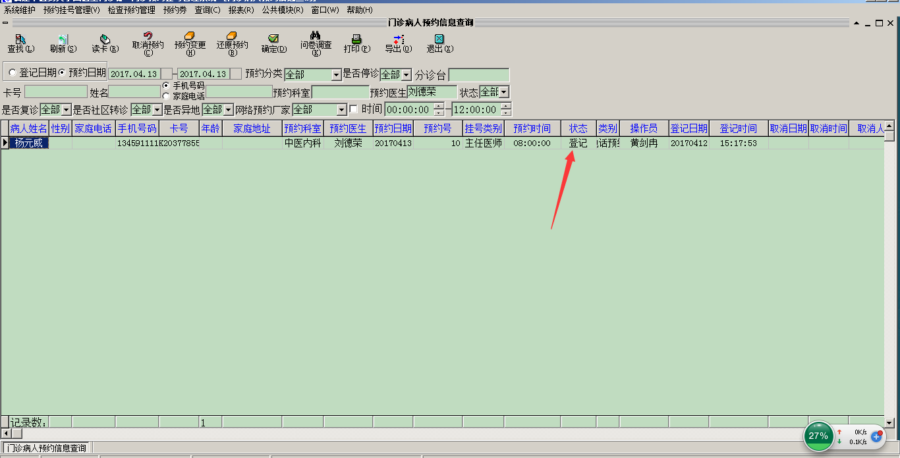The height and width of the screenshot is (458, 900).
Task: Click the 挂号类别 column header
Action: click(483, 128)
